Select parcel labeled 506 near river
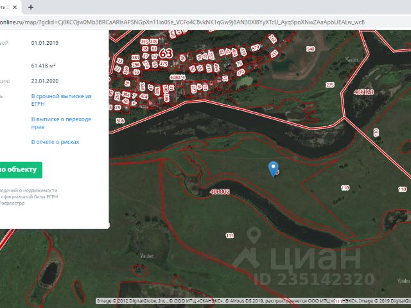 [119, 121]
